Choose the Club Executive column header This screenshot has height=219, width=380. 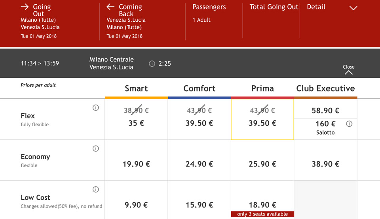(325, 88)
